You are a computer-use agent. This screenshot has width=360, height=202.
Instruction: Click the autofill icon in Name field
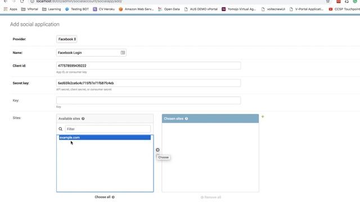tap(123, 53)
